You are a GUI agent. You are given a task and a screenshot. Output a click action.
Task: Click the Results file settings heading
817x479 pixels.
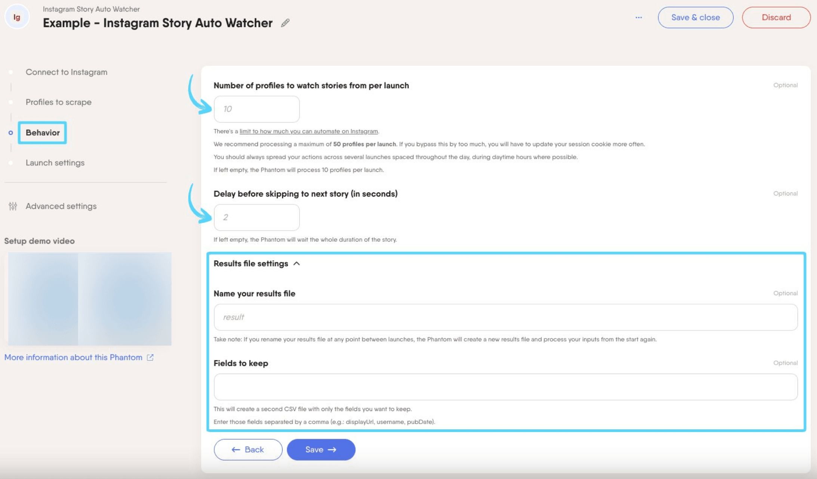pos(251,263)
